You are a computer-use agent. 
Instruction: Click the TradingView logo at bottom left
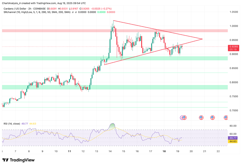click(x=19, y=160)
